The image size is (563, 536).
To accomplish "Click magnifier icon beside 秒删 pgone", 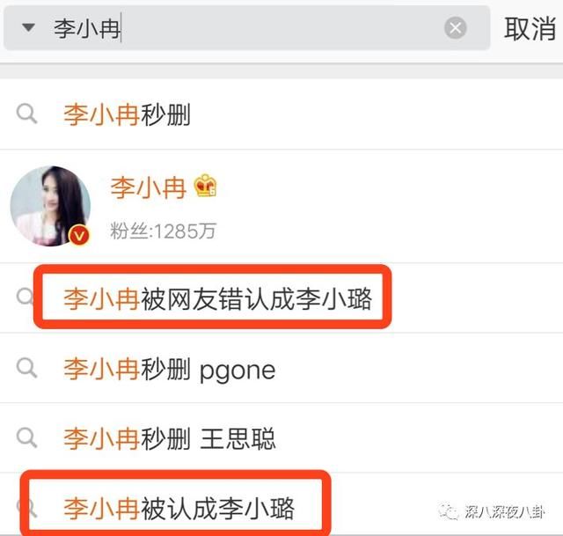I will point(27,368).
